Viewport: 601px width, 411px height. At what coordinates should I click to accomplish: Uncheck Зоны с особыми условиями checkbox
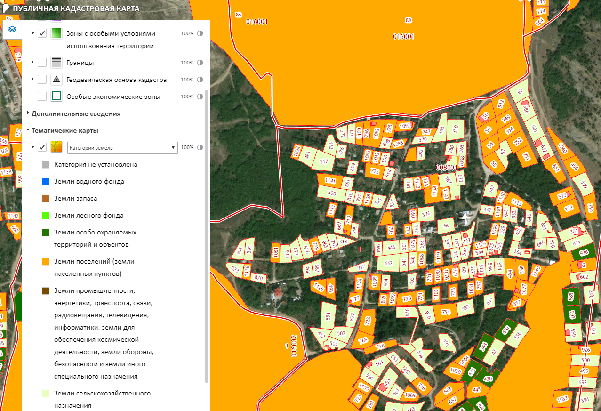pos(42,34)
